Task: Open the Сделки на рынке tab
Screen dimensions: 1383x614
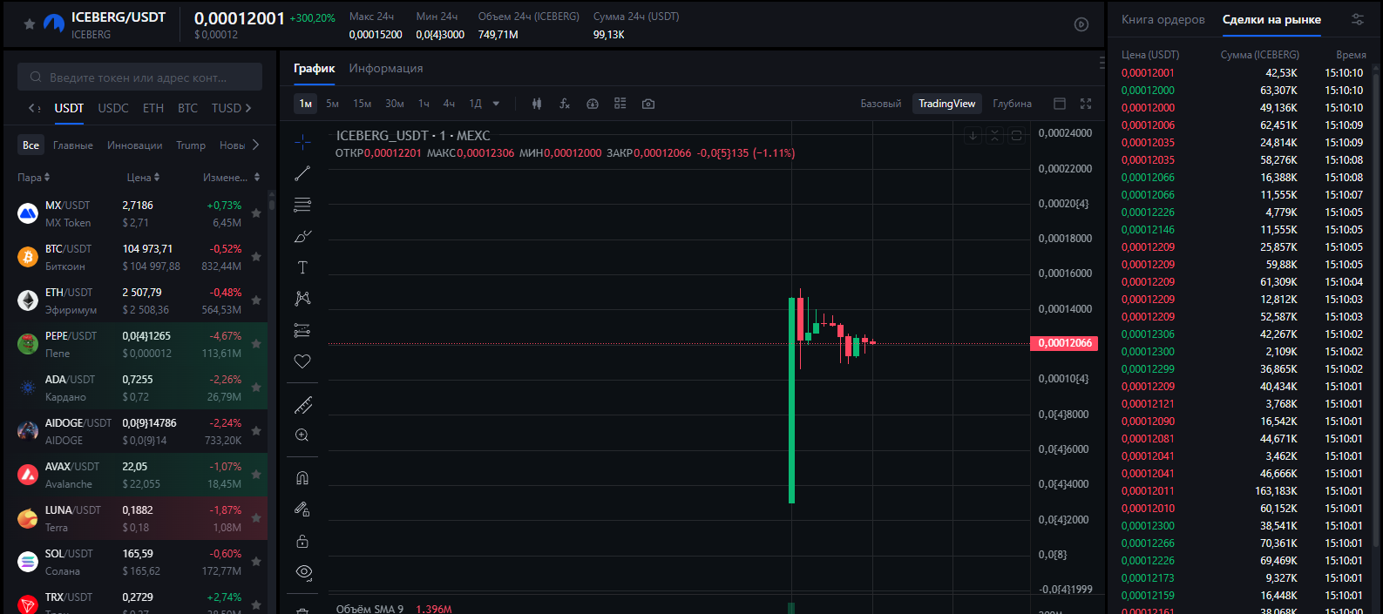Action: click(1271, 19)
